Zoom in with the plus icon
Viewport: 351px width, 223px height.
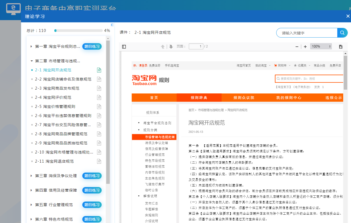[305, 47]
